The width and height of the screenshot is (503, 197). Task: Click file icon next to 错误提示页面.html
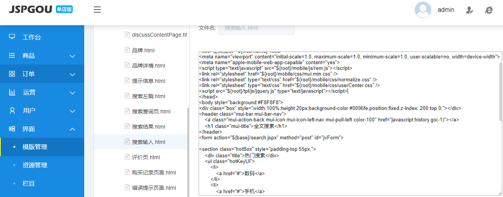(127, 187)
